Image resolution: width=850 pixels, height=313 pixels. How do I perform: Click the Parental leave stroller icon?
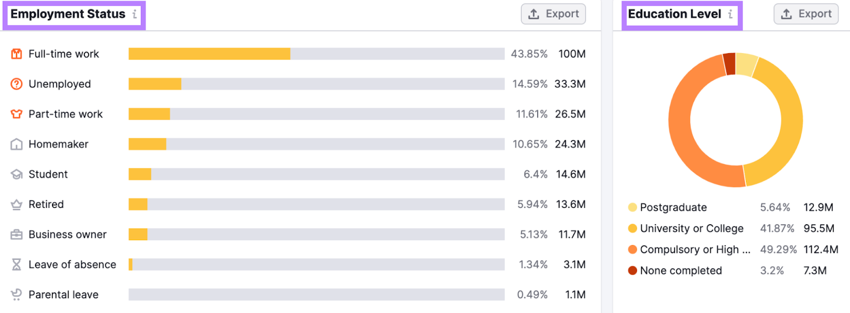tap(16, 294)
